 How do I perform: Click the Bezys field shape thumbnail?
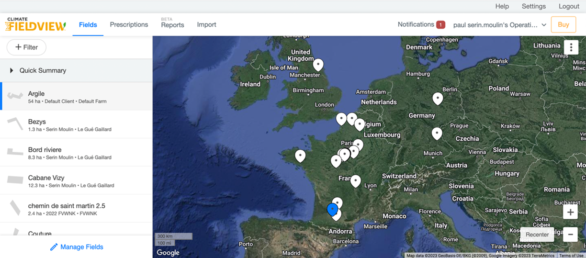[x=15, y=124]
